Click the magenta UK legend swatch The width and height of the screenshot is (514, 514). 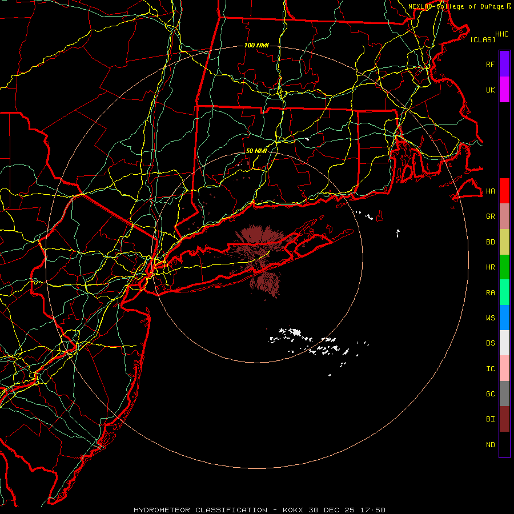(x=504, y=90)
